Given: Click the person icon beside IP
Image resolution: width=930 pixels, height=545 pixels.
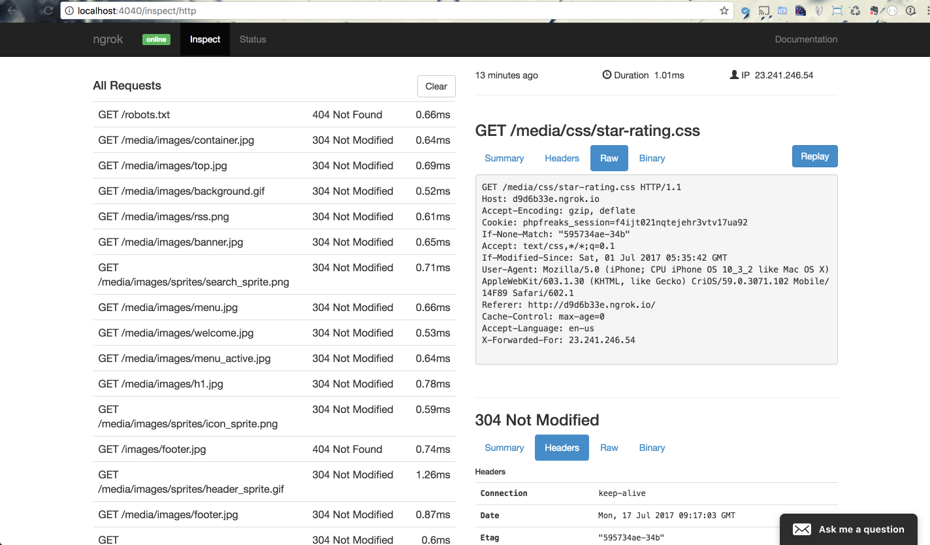Looking at the screenshot, I should click(734, 75).
